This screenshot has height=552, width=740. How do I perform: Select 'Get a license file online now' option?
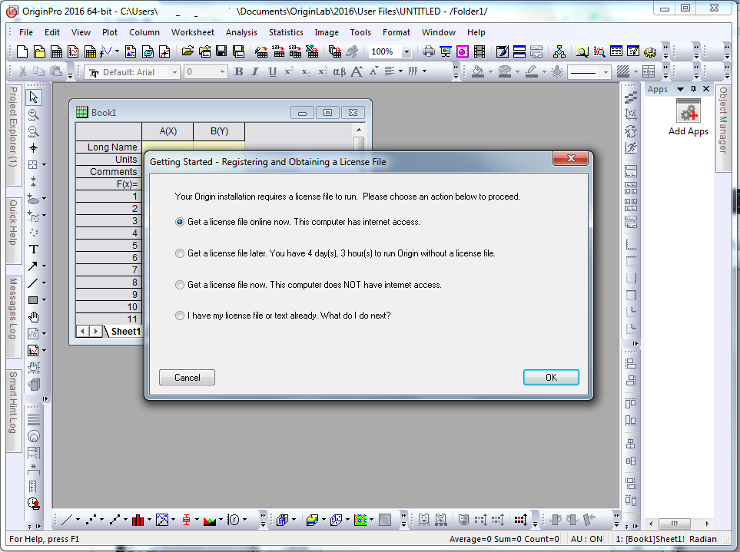click(x=180, y=222)
